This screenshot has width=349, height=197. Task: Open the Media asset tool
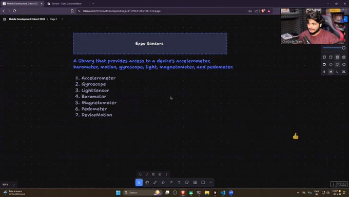click(x=195, y=183)
